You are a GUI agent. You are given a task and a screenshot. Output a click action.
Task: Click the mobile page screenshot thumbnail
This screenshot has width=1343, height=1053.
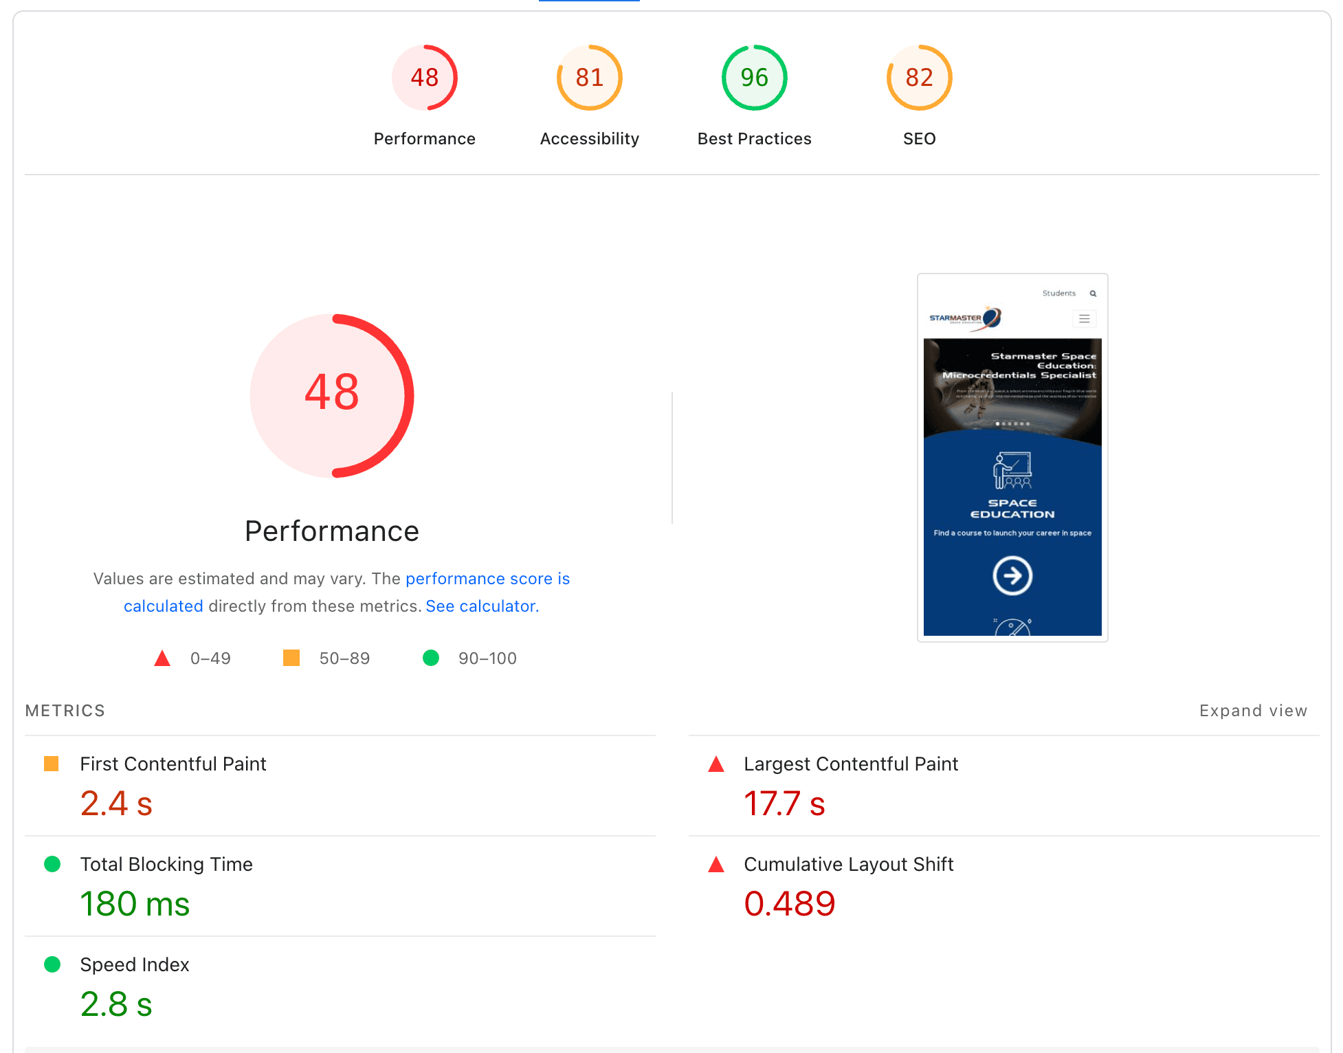point(1012,458)
